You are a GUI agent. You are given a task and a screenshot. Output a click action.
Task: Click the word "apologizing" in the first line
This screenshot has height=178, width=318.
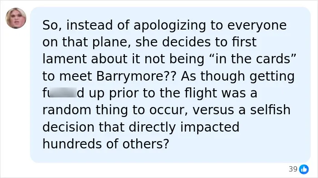[170, 26]
